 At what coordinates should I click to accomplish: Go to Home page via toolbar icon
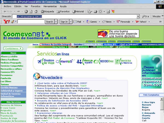36,11
